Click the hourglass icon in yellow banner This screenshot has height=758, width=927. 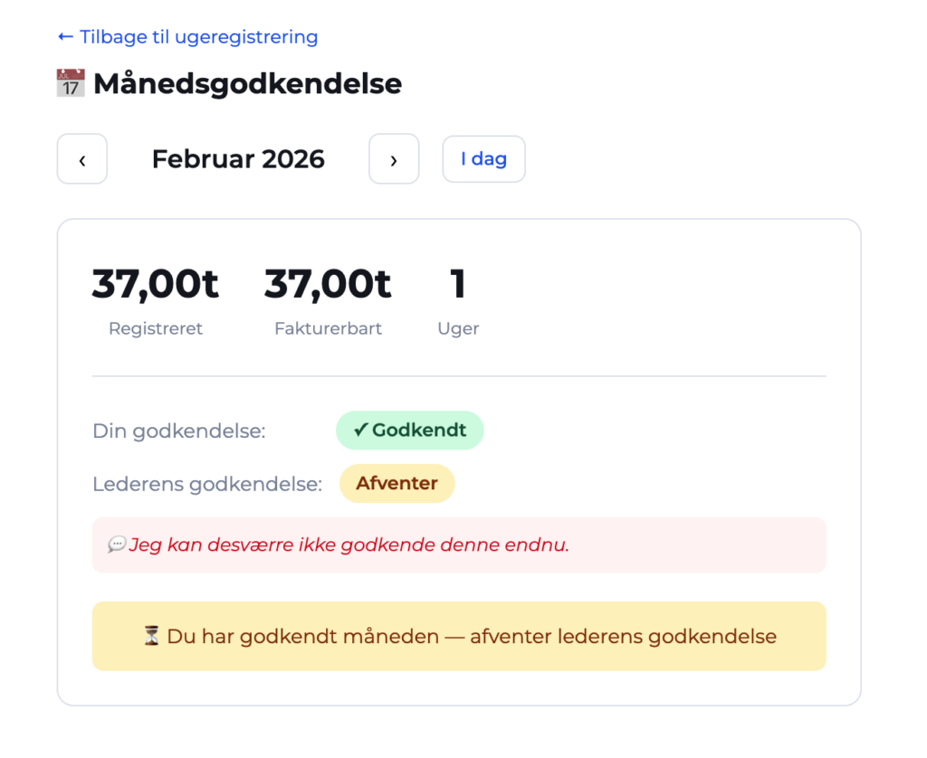[x=151, y=636]
